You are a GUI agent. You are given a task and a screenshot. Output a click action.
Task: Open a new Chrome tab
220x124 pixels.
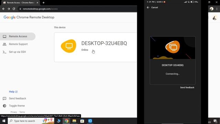tap(44, 3)
